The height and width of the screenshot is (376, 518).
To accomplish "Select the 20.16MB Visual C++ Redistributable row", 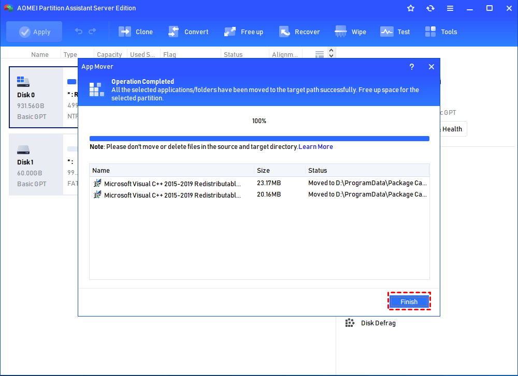I will coord(260,194).
